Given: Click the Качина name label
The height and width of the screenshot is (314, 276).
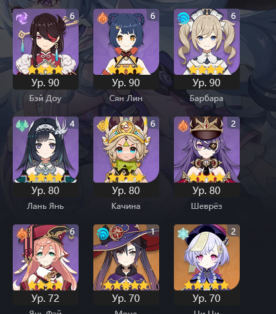Looking at the screenshot, I should pyautogui.click(x=126, y=206).
